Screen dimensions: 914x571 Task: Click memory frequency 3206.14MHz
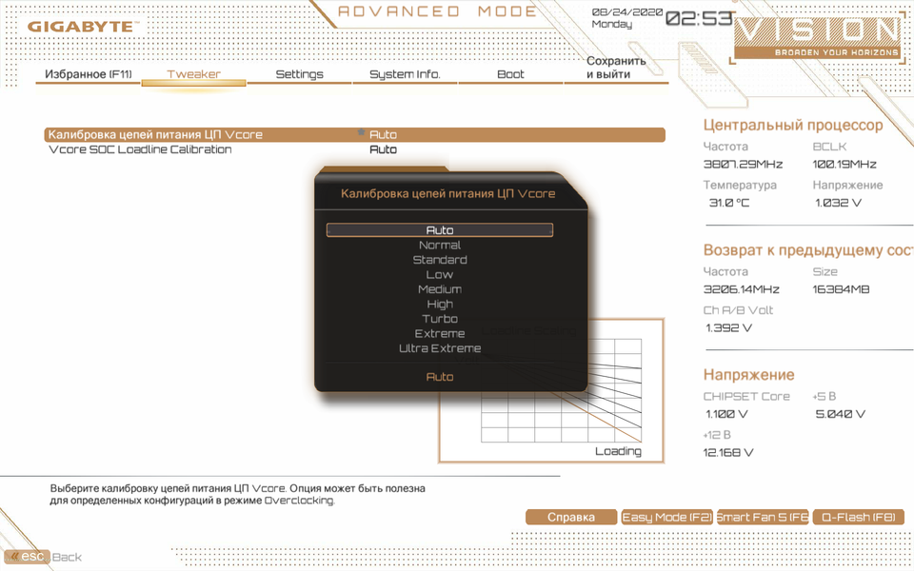click(x=741, y=289)
